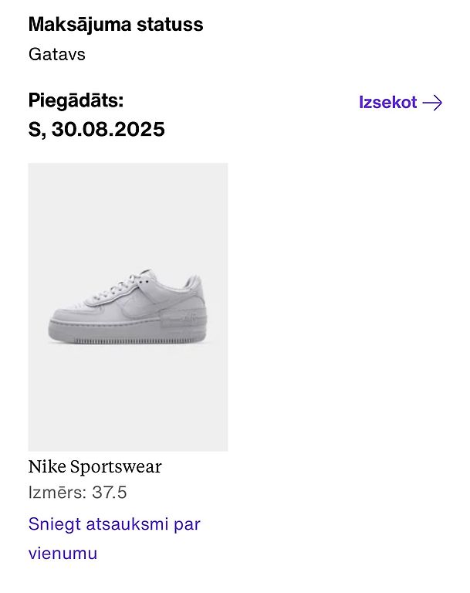Click the size value 37.5
This screenshot has width=470, height=593.
click(x=110, y=493)
